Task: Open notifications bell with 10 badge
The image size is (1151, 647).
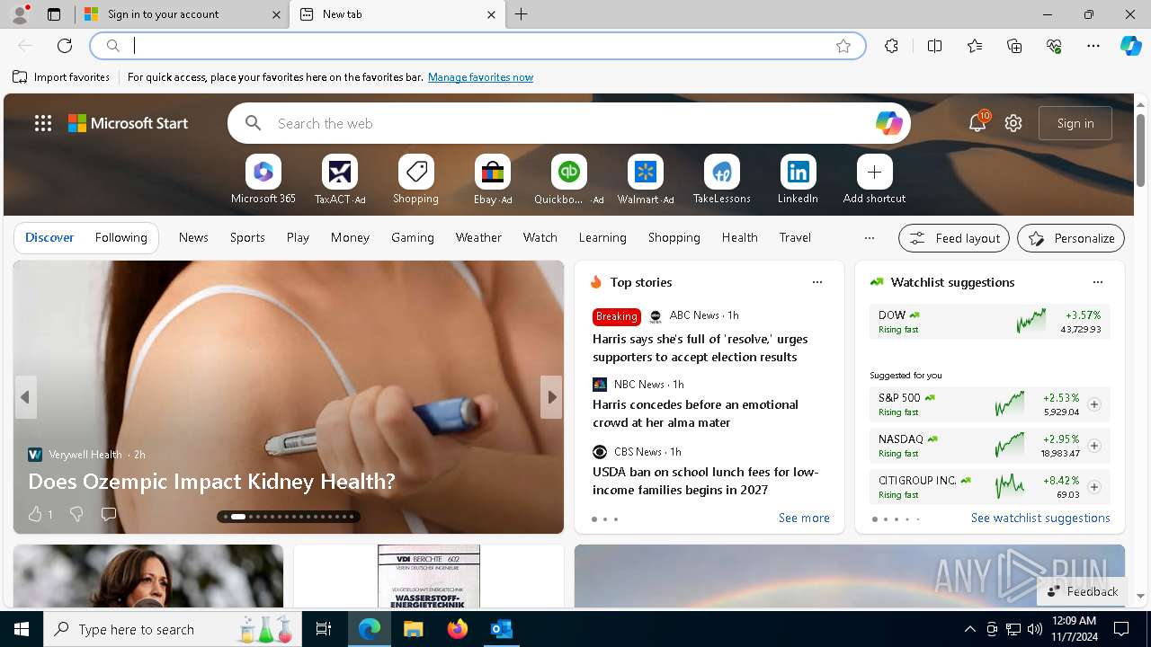Action: (977, 123)
